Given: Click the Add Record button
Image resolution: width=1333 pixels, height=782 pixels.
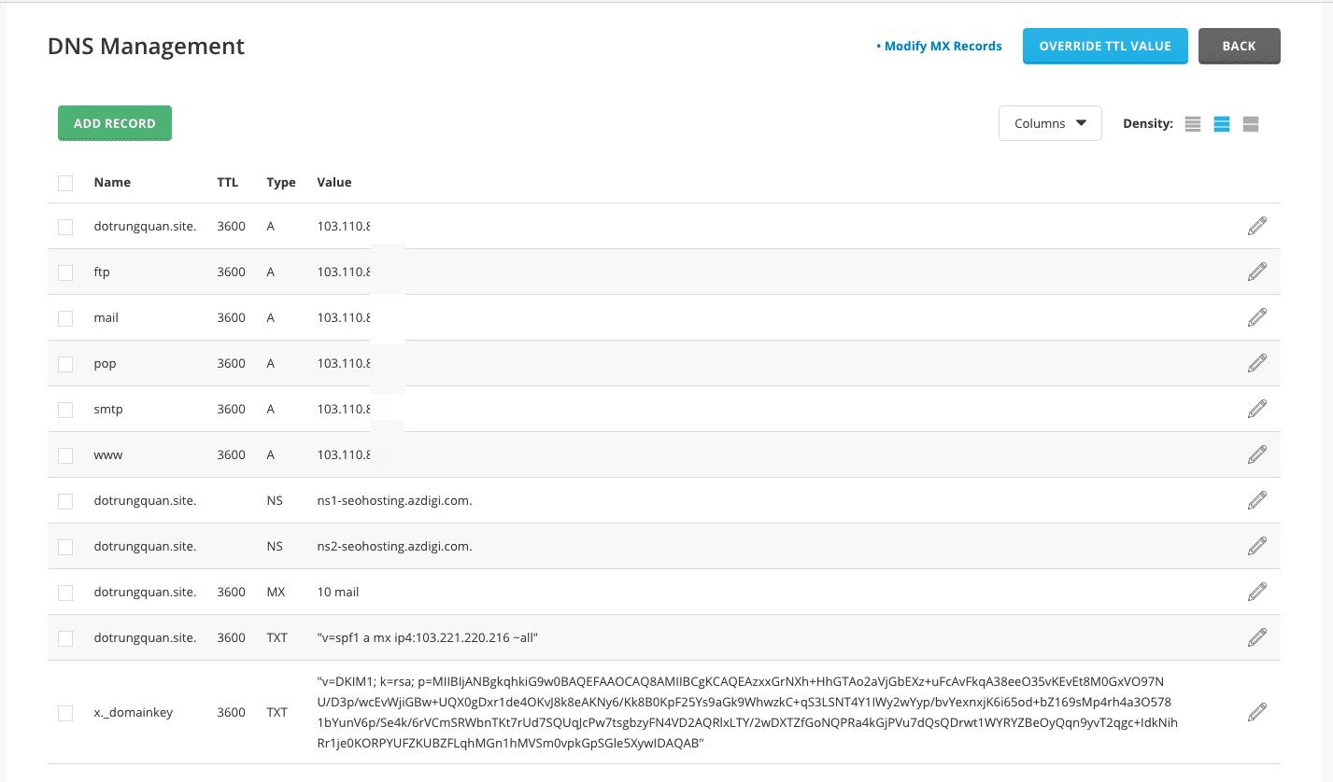Looking at the screenshot, I should (x=115, y=123).
